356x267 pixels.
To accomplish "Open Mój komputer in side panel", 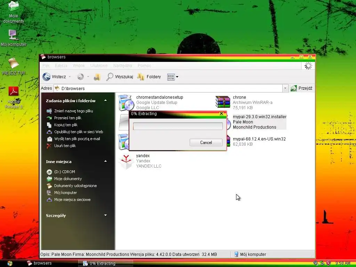I will (x=65, y=193).
